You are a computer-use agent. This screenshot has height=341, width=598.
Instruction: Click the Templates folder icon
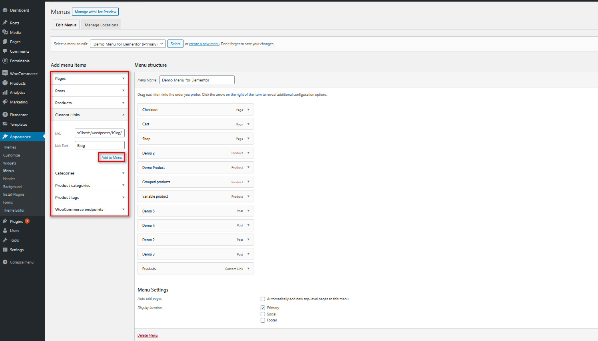5,124
